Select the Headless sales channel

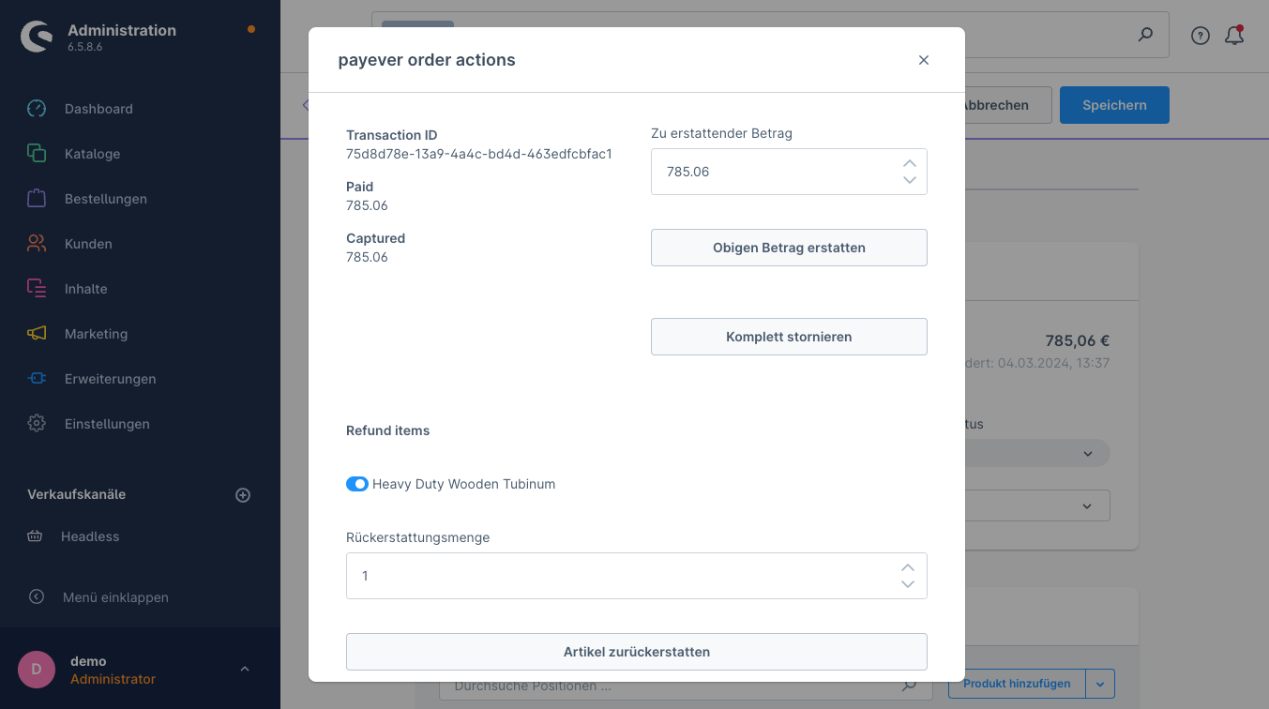pos(90,536)
